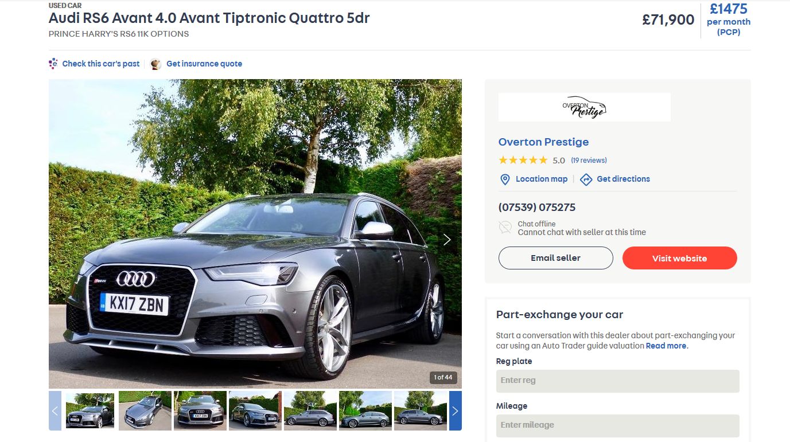Open the Get insurance quote link
This screenshot has height=442, width=790.
point(204,64)
